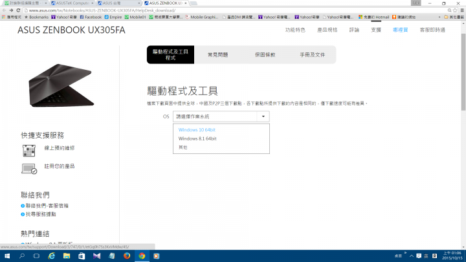Screen dimensions: 466x262
Task: Click the blue 哪裡買 link
Action: [x=401, y=30]
